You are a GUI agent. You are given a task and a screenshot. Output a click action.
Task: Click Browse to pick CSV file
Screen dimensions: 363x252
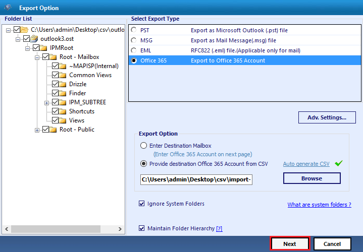[312, 178]
